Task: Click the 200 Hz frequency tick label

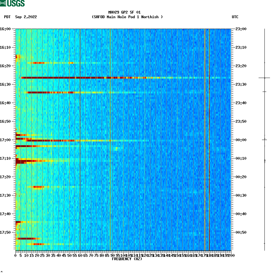Action: click(231, 255)
